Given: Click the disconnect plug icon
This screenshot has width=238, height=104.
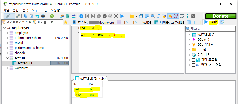Looking at the screenshot, I should pyautogui.click(x=18, y=16).
